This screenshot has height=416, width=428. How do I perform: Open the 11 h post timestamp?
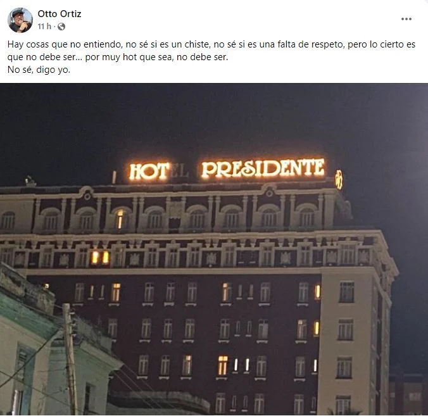click(x=44, y=27)
